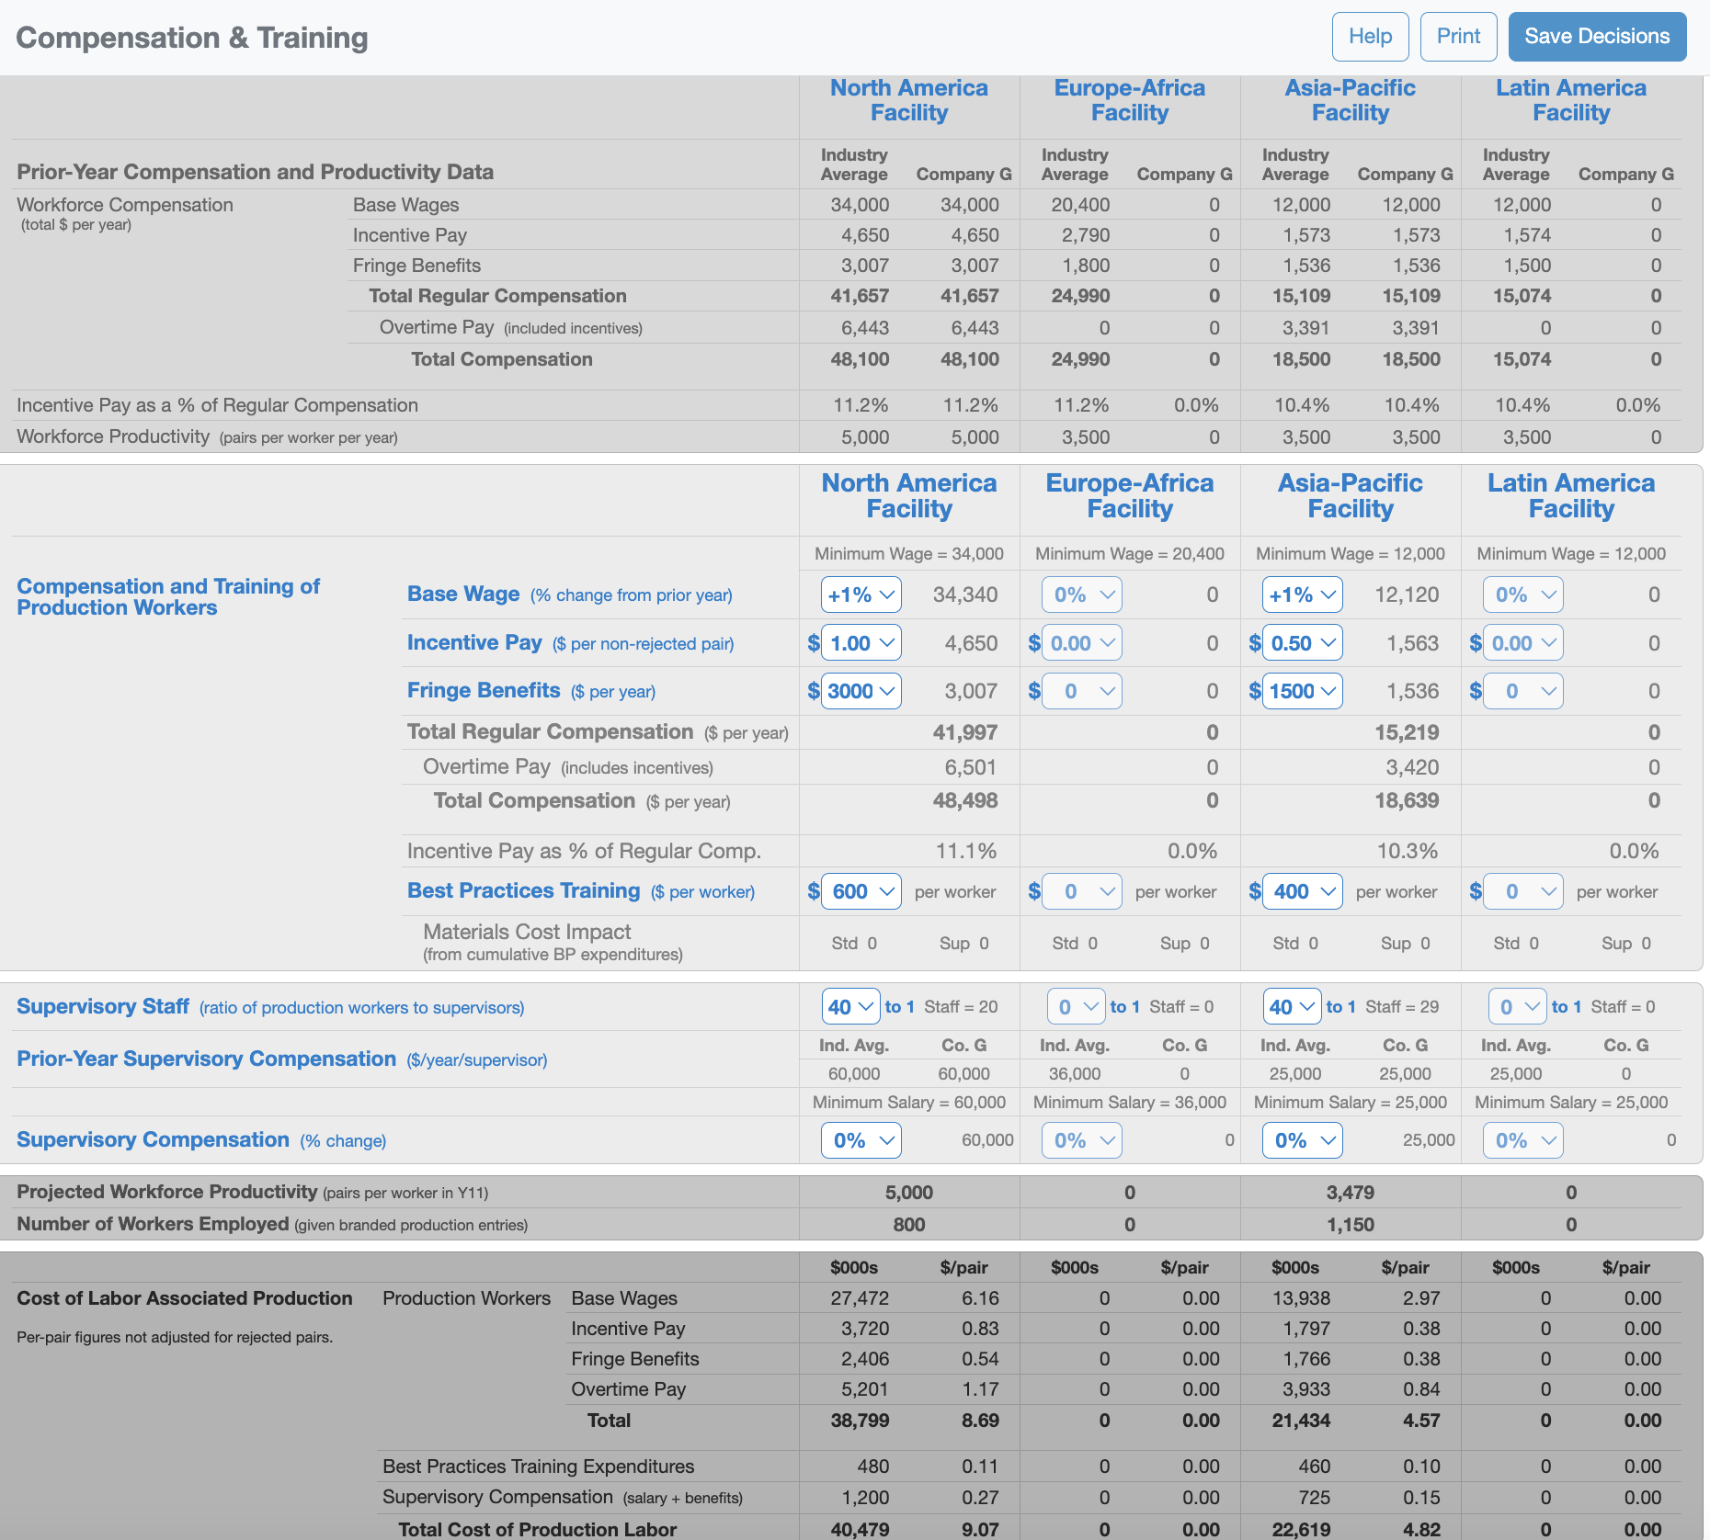Print the Compensation & Training page
The height and width of the screenshot is (1540, 1710).
(x=1458, y=36)
